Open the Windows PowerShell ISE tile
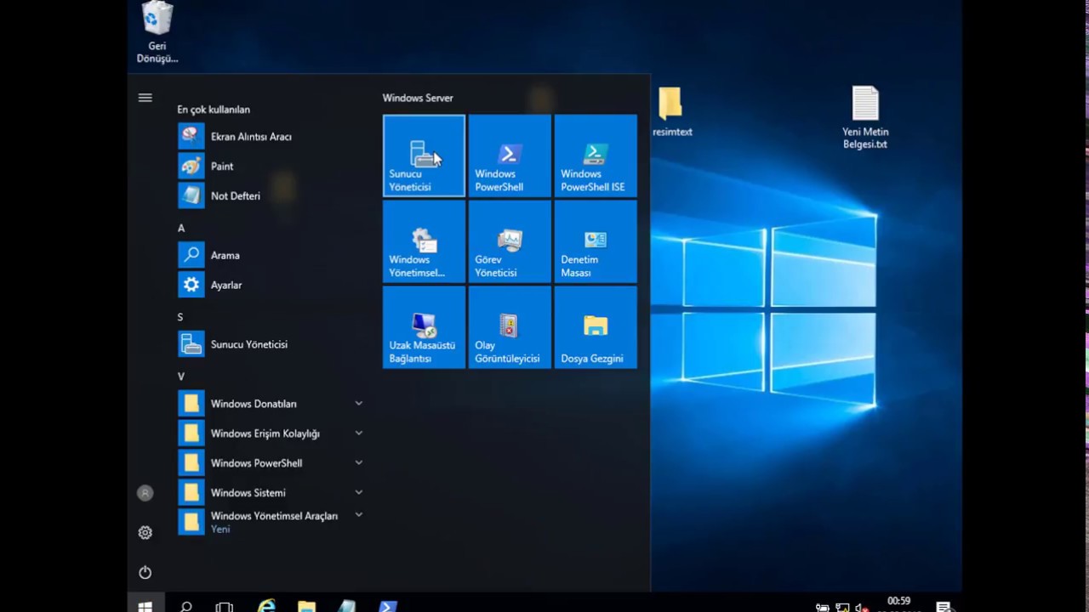The height and width of the screenshot is (612, 1089). (596, 156)
